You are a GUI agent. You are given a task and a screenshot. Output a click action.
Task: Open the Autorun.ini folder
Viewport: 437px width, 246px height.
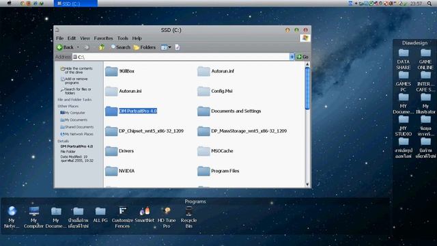pyautogui.click(x=123, y=91)
